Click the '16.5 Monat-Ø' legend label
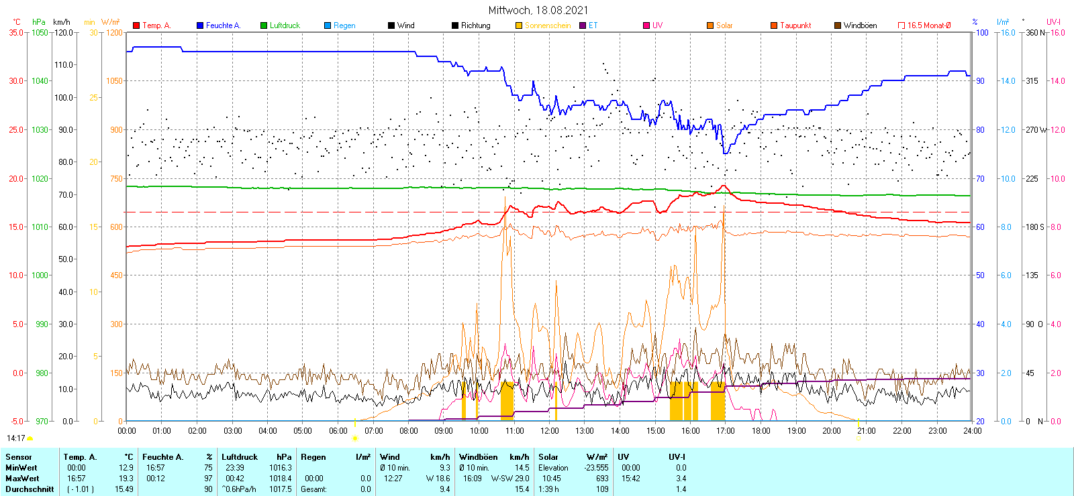This screenshot has width=1074, height=496. click(x=929, y=25)
